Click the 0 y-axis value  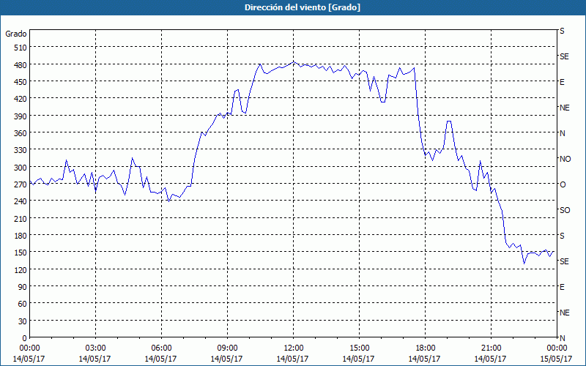pyautogui.click(x=25, y=338)
